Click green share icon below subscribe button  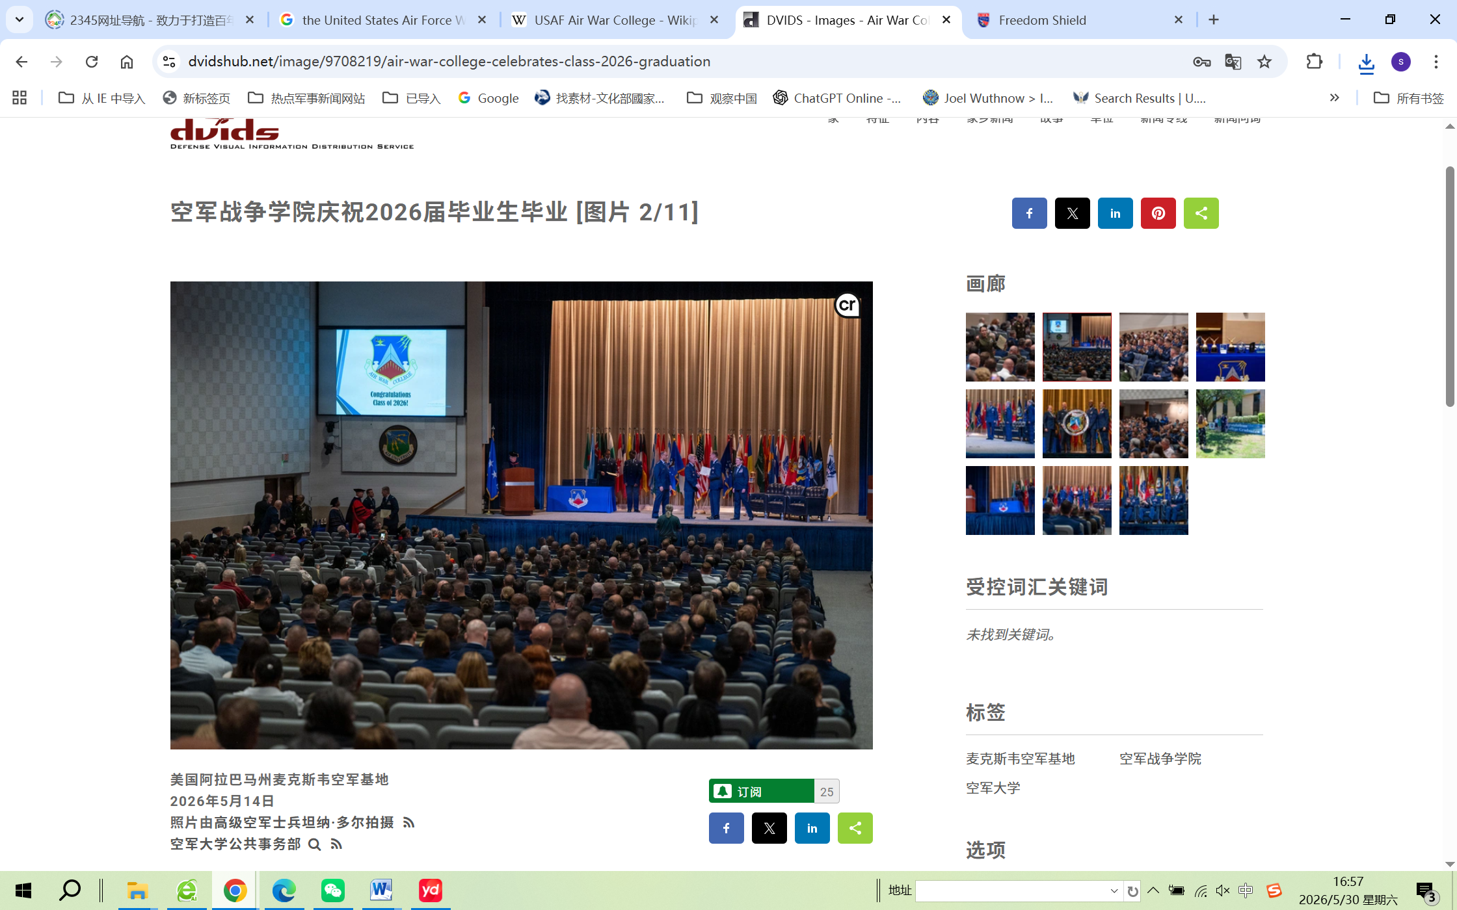(x=855, y=828)
